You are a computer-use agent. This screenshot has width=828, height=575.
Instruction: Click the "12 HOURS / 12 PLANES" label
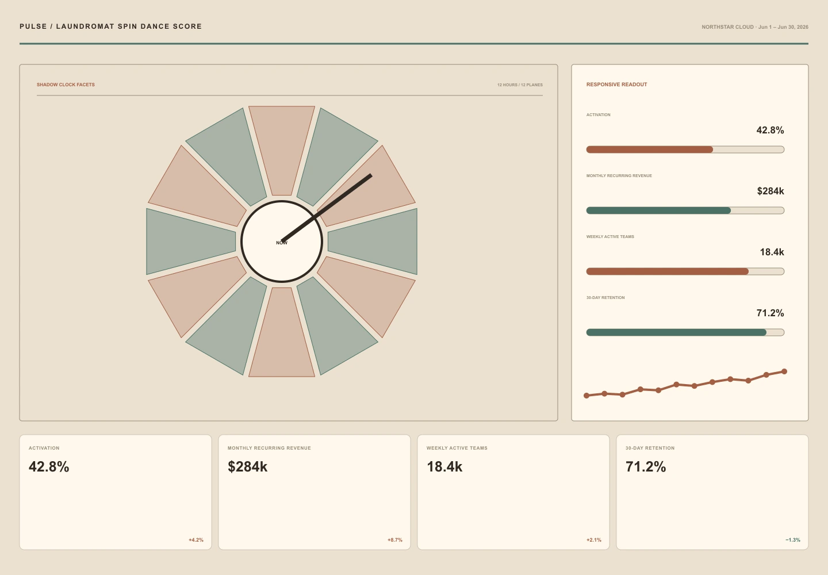pos(520,85)
